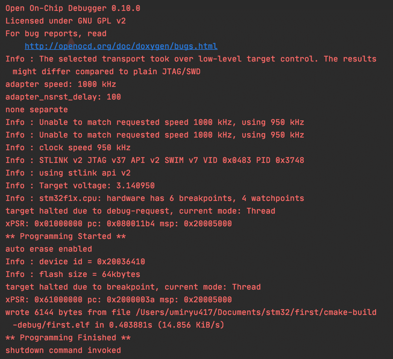Click the "none separate" output line
This screenshot has height=359, width=393.
(x=37, y=110)
